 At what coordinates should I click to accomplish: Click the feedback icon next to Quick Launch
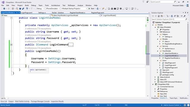(148, 2)
